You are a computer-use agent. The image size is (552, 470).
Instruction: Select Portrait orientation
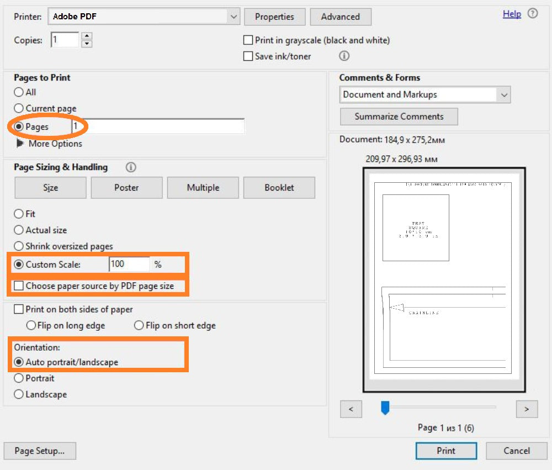[x=19, y=378]
